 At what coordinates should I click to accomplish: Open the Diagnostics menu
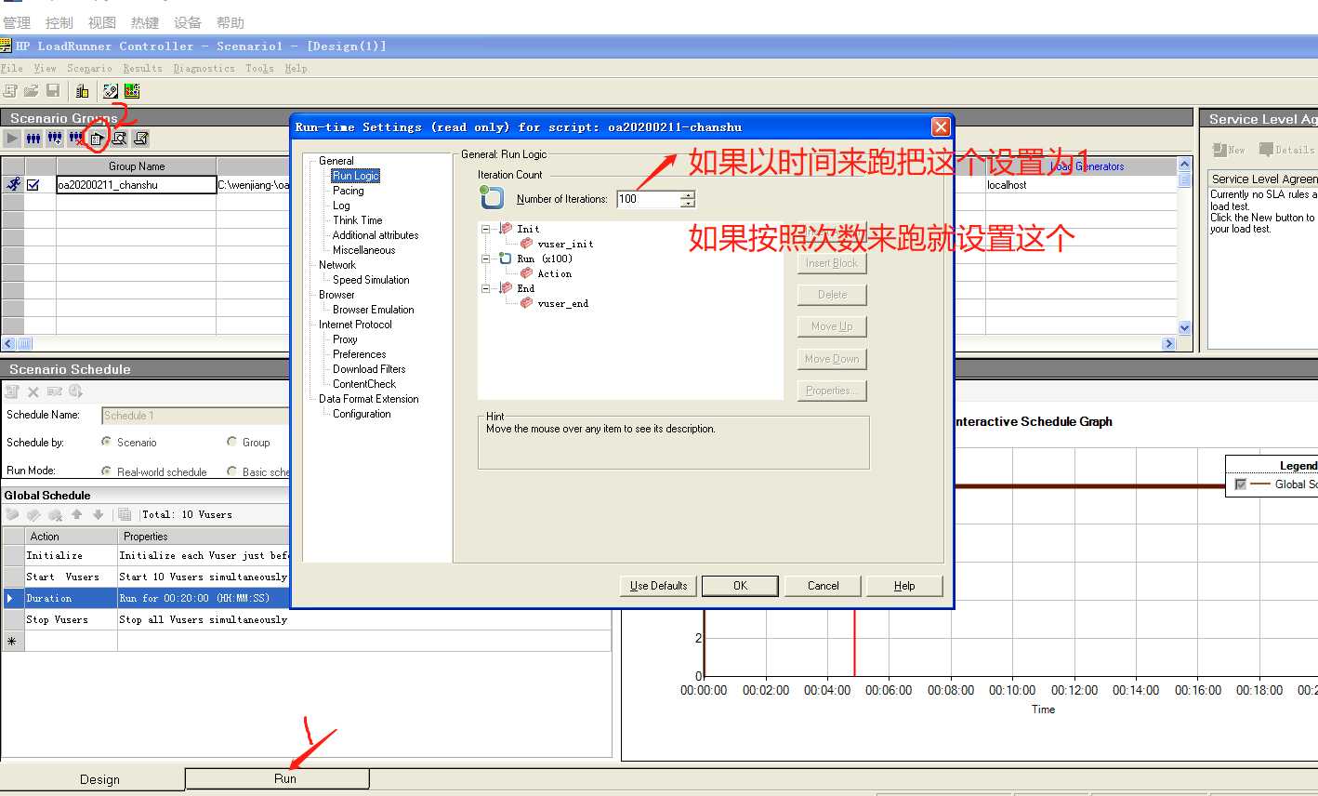[x=204, y=68]
